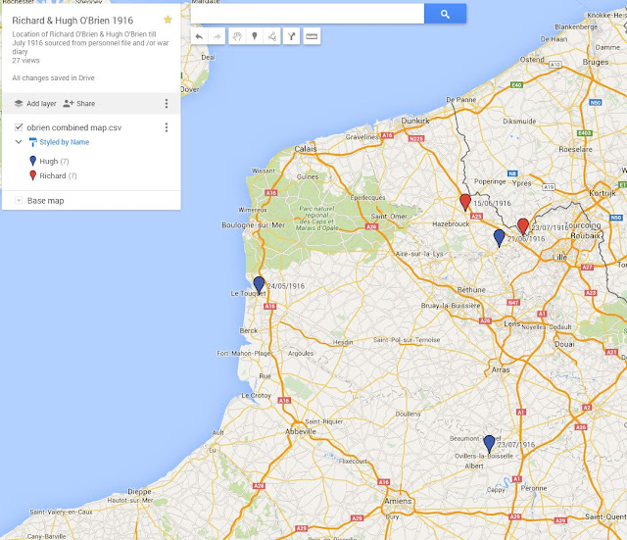Viewport: 627px width, 540px height.
Task: Open map options three-dot menu beside Share
Action: click(167, 104)
